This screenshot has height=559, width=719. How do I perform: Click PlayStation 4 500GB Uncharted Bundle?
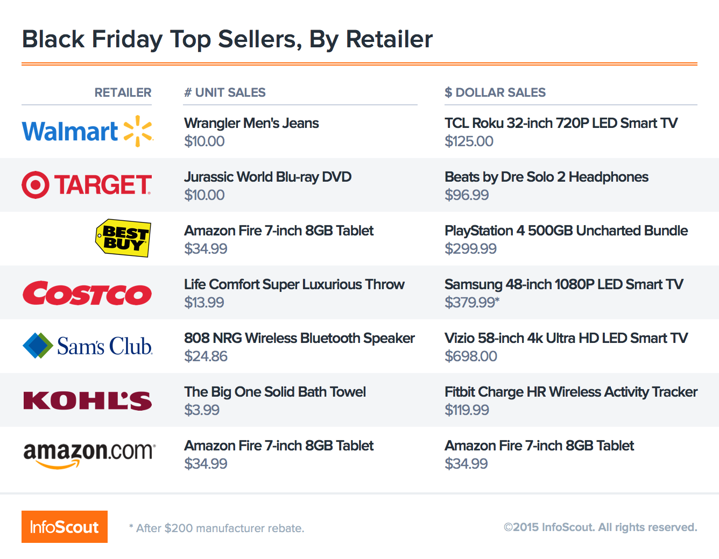click(566, 231)
